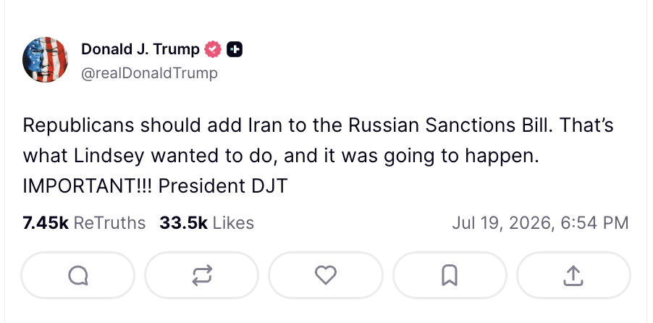
Task: Visit the @realDonaldTrump handle link
Action: tap(150, 73)
